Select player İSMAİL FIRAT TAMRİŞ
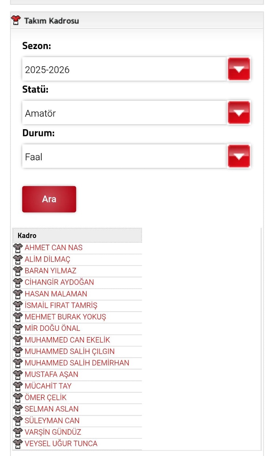274x456 pixels. pyautogui.click(x=61, y=306)
